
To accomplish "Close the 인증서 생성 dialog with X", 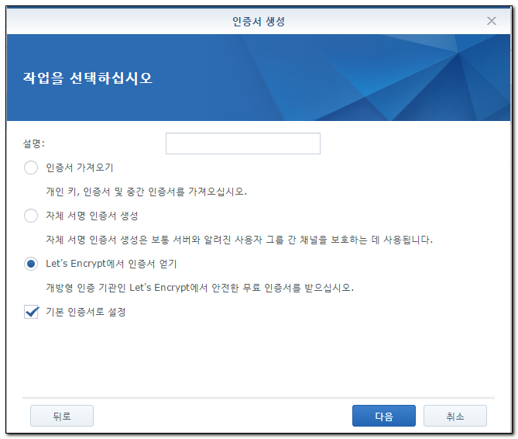I will tap(492, 21).
